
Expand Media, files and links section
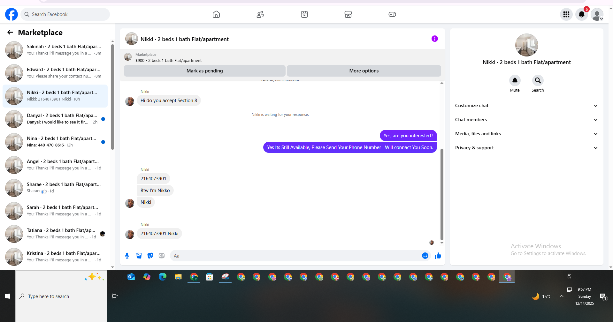point(526,134)
